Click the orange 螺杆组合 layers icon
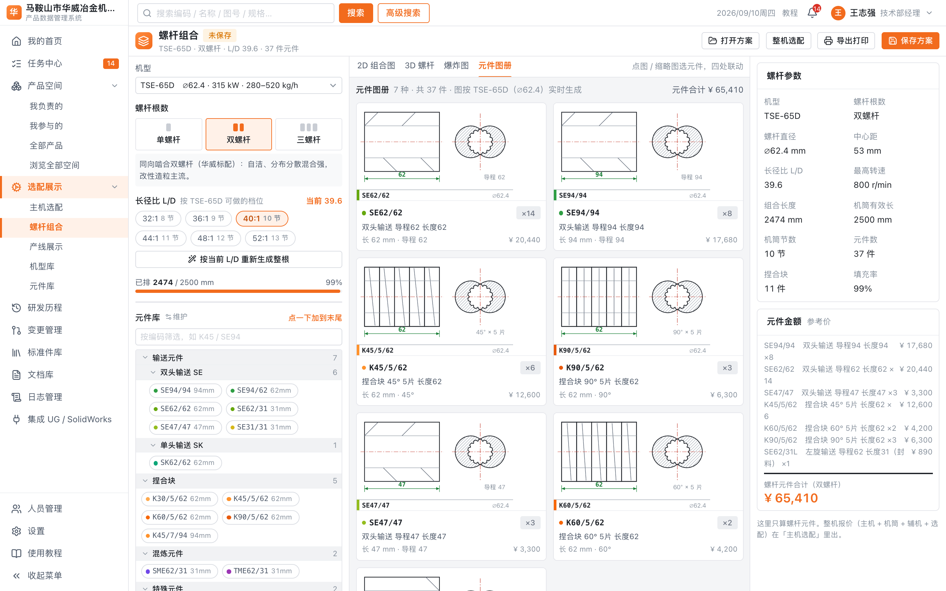This screenshot has width=946, height=591. click(144, 41)
